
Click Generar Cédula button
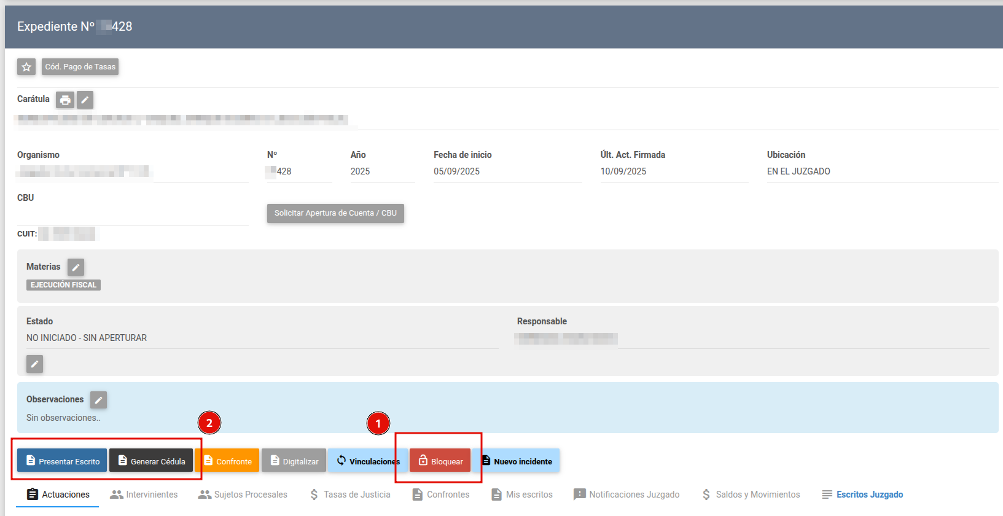click(x=151, y=461)
